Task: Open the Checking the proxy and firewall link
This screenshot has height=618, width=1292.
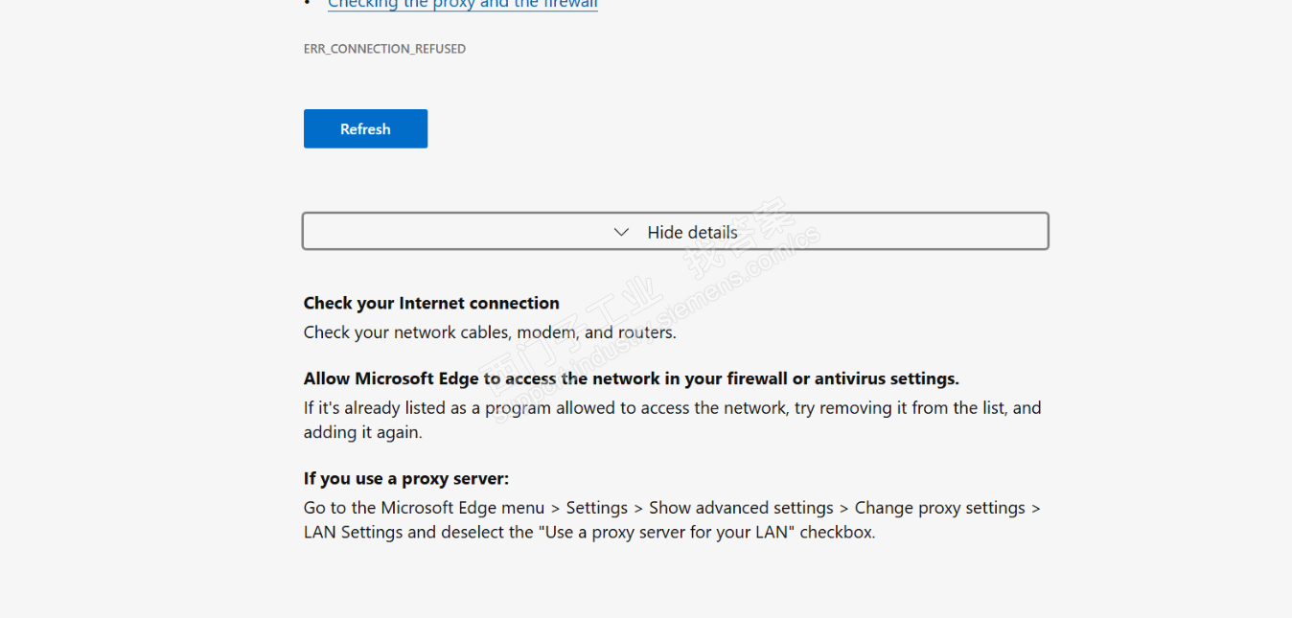Action: pos(463,5)
